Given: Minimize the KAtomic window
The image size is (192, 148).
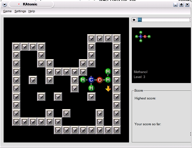Looking at the screenshot, I should pos(176,5).
